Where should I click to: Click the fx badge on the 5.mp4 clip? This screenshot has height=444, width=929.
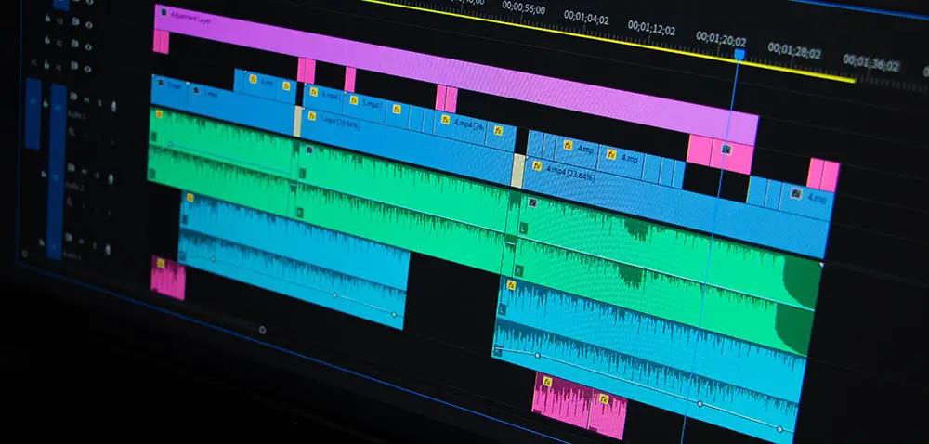[x=354, y=100]
